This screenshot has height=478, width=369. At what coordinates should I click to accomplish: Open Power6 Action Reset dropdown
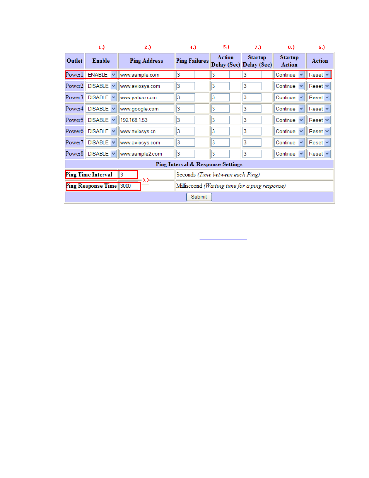pos(319,131)
